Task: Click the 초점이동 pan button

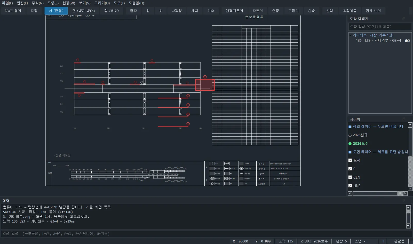Action: (350, 11)
